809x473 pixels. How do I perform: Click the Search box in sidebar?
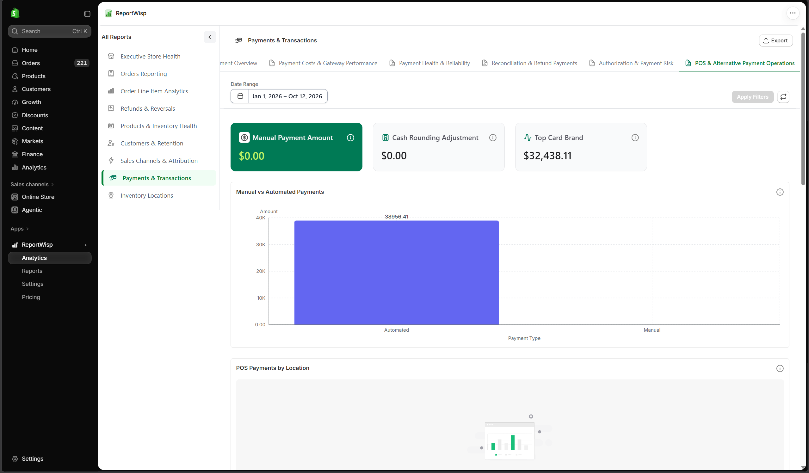[x=50, y=31]
